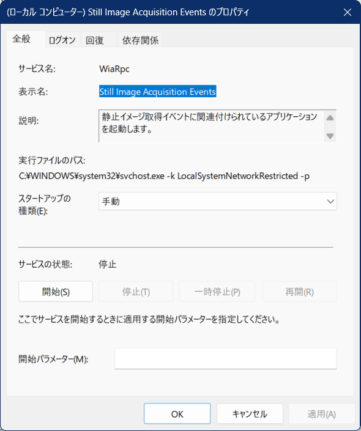Image resolution: width=361 pixels, height=431 pixels.
Task: Click the 実行ファイルのパス label
Action: point(52,160)
